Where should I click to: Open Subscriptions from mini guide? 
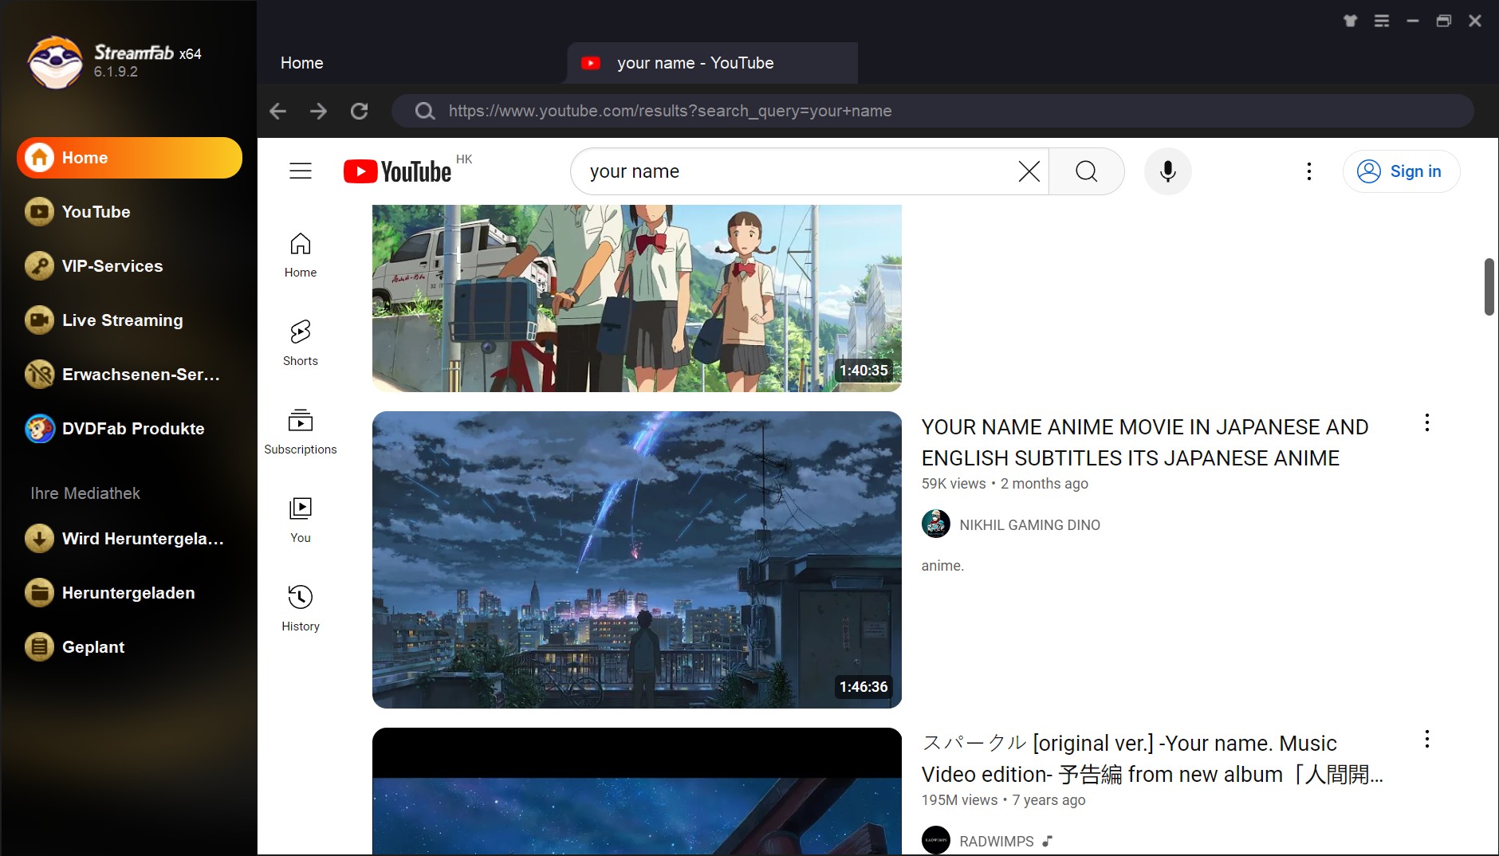point(301,432)
